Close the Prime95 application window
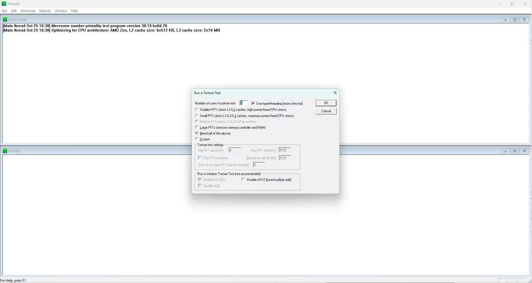 click(x=525, y=4)
